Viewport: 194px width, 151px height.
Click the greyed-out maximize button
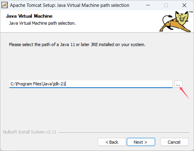pos(166,5)
